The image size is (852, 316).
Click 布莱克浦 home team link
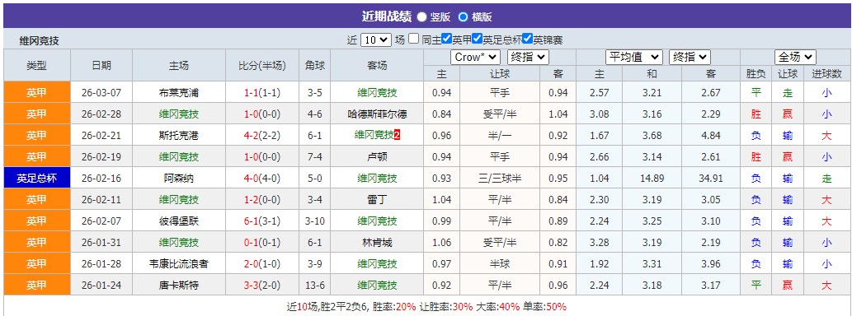(x=179, y=93)
